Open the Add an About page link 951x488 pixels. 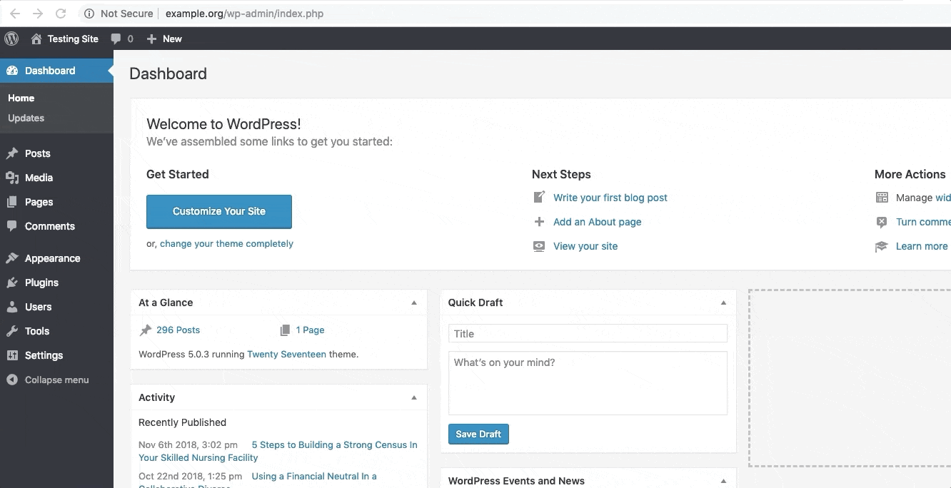point(598,222)
